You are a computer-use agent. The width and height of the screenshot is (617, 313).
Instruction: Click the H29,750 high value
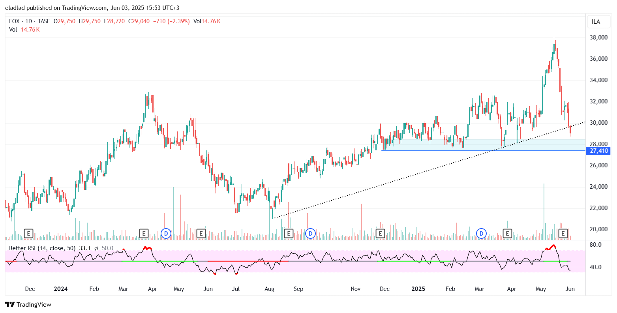coord(90,21)
